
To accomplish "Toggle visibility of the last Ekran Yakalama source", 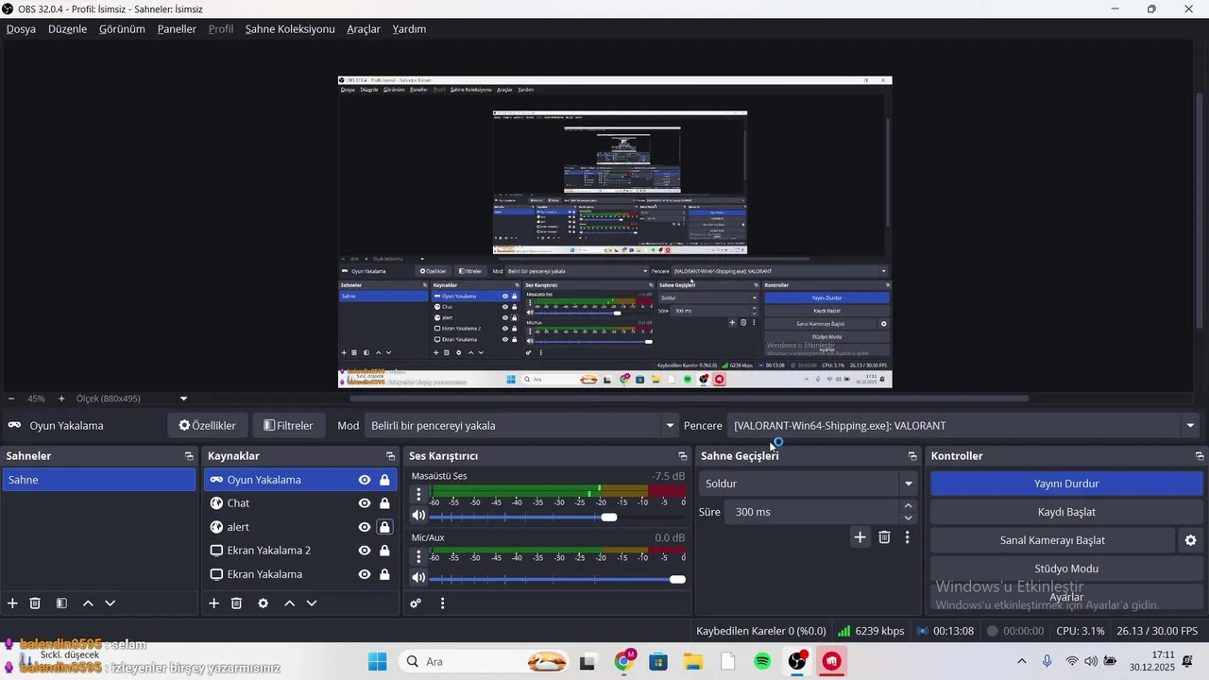I will pyautogui.click(x=365, y=574).
